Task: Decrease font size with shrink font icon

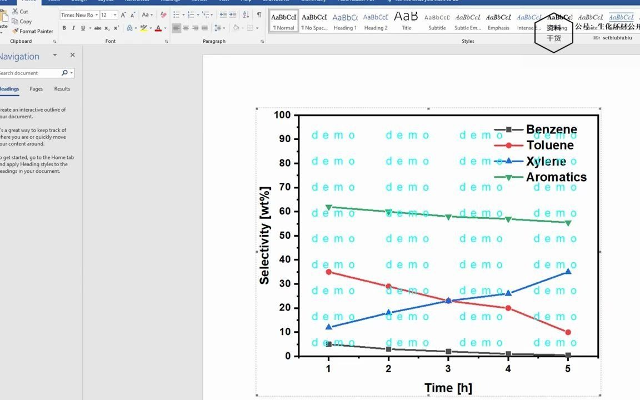Action: [133, 14]
